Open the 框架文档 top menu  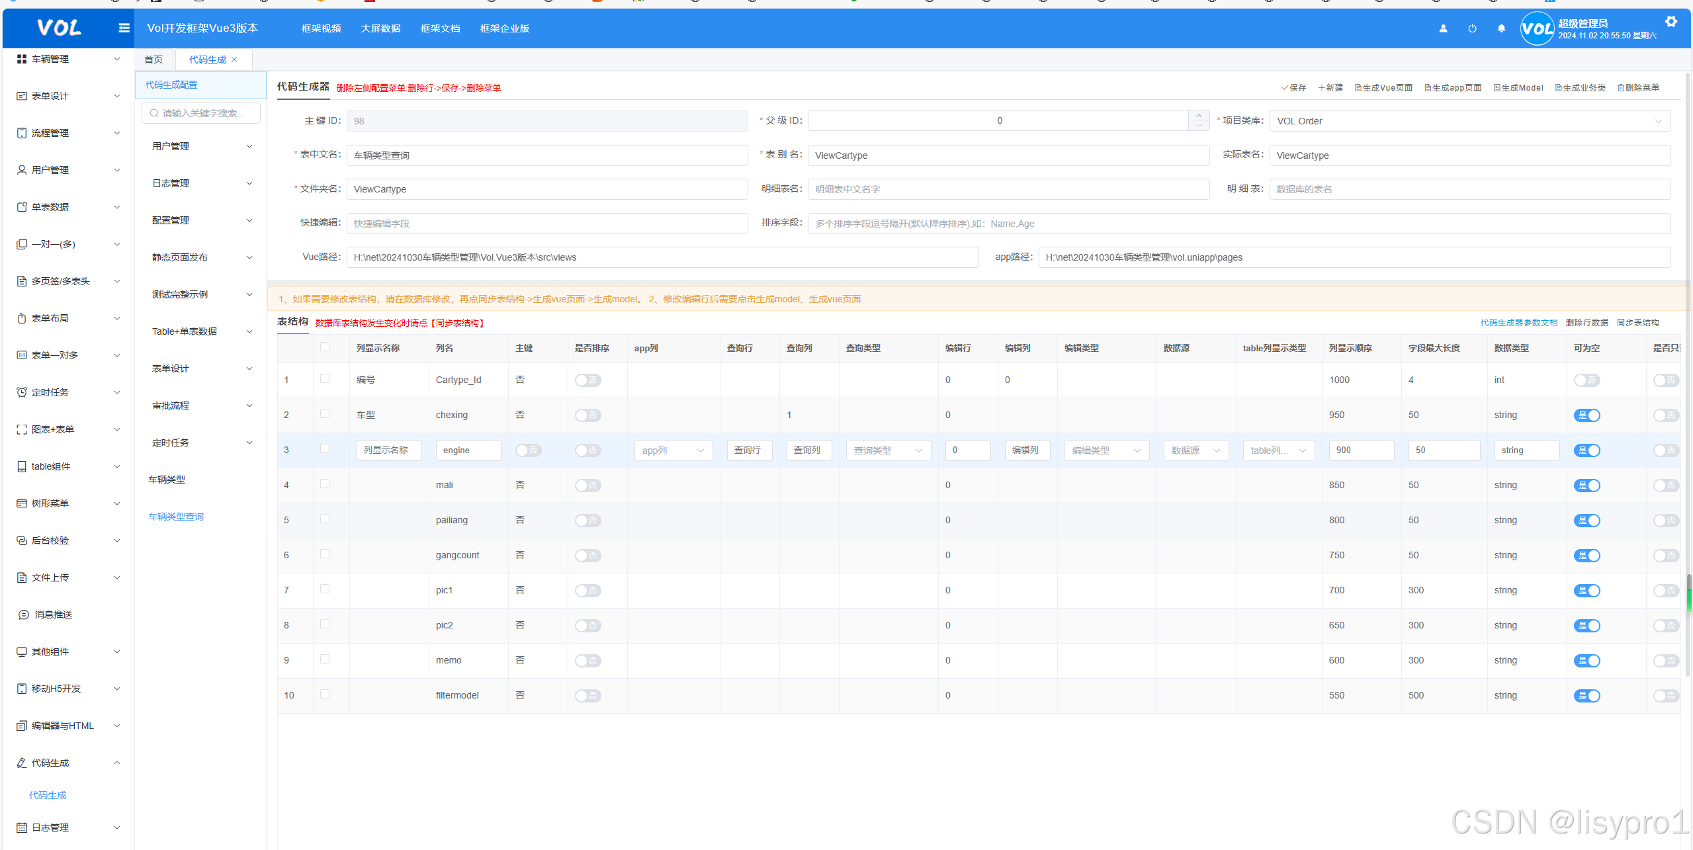(440, 28)
